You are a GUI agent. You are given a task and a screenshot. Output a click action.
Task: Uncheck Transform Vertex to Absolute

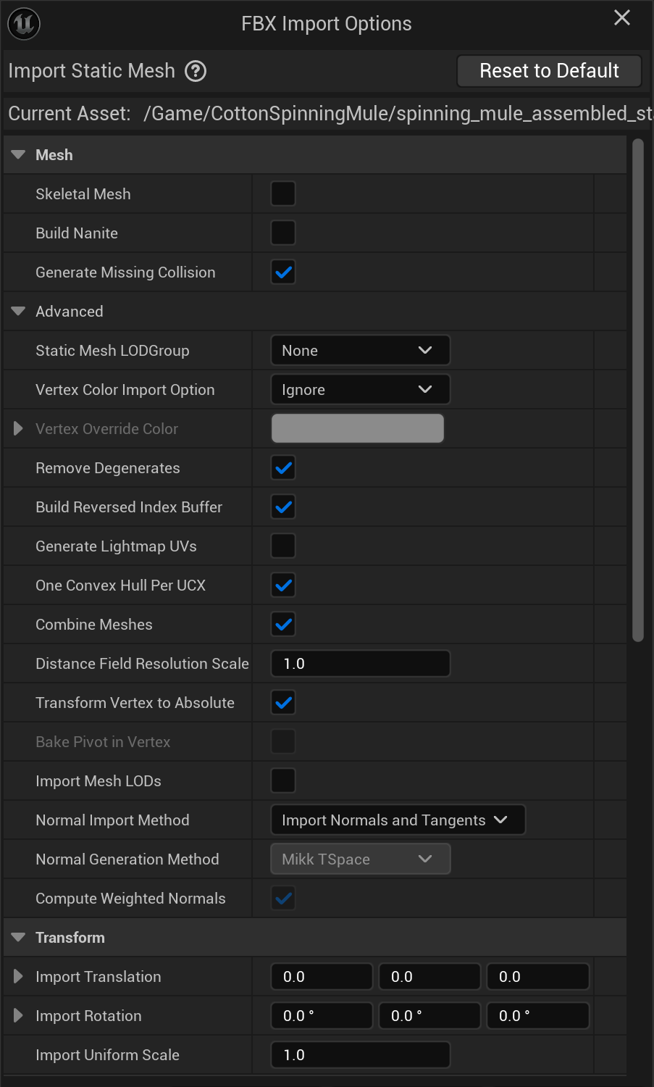pyautogui.click(x=283, y=703)
